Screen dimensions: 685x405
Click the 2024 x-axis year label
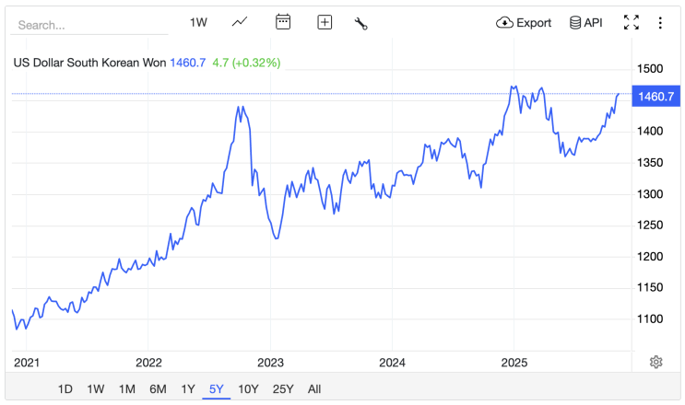392,363
